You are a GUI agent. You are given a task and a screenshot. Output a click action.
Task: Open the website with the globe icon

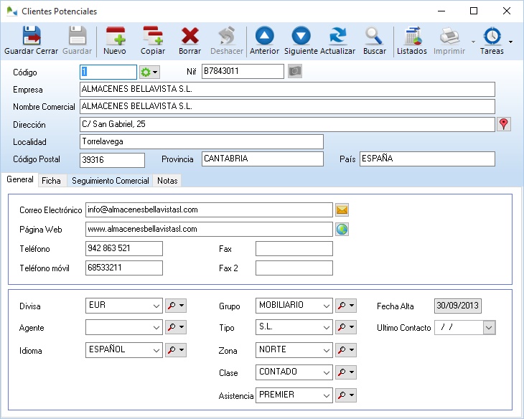pos(342,229)
